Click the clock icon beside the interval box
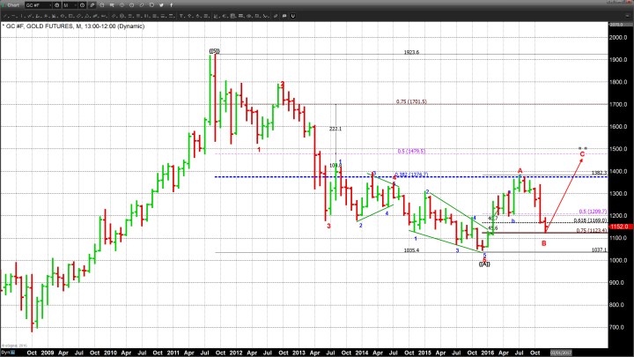Image resolution: width=634 pixels, height=357 pixels. 83,5
